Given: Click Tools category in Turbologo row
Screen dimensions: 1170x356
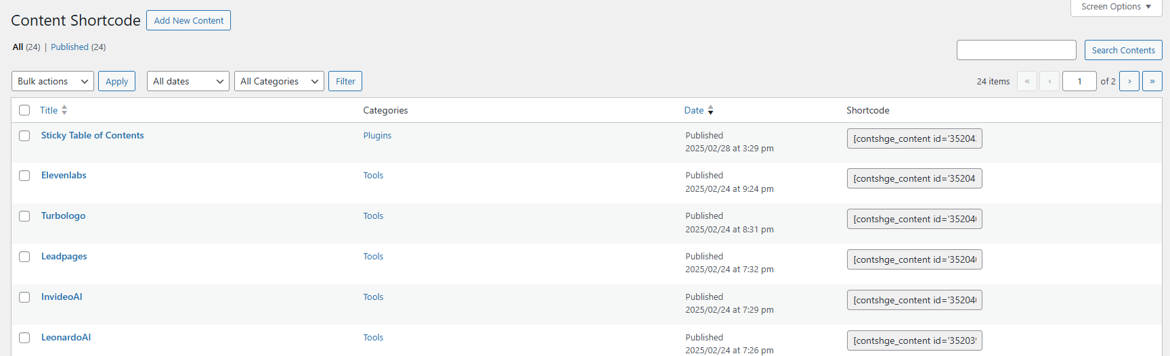Looking at the screenshot, I should click(x=373, y=215).
